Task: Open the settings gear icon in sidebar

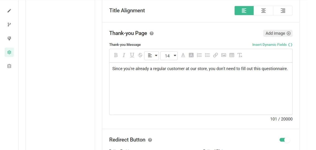Action: [x=9, y=52]
